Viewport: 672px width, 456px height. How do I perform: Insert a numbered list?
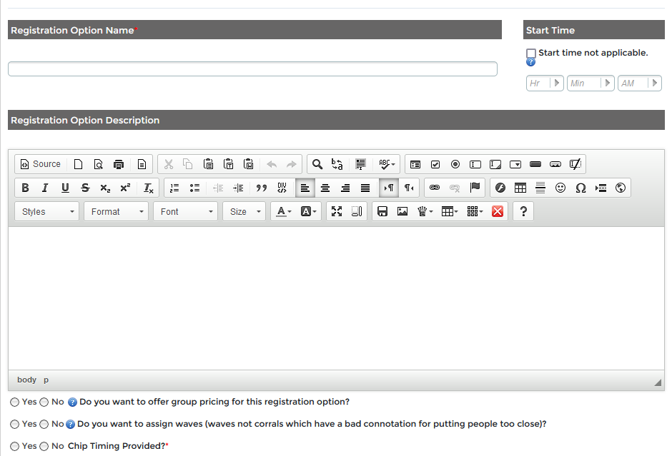(x=174, y=188)
